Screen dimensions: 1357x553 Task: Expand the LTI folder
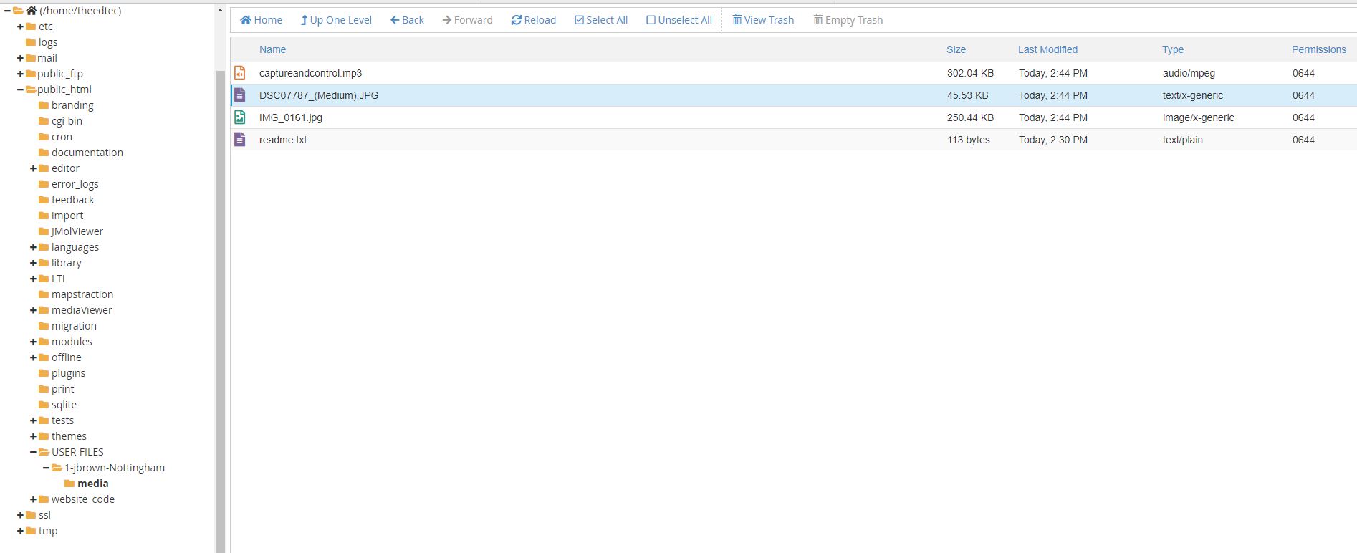tap(33, 279)
